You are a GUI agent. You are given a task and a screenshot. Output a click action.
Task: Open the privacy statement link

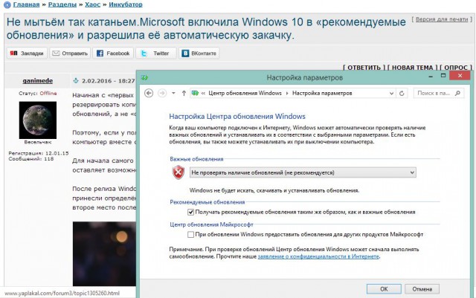click(318, 256)
